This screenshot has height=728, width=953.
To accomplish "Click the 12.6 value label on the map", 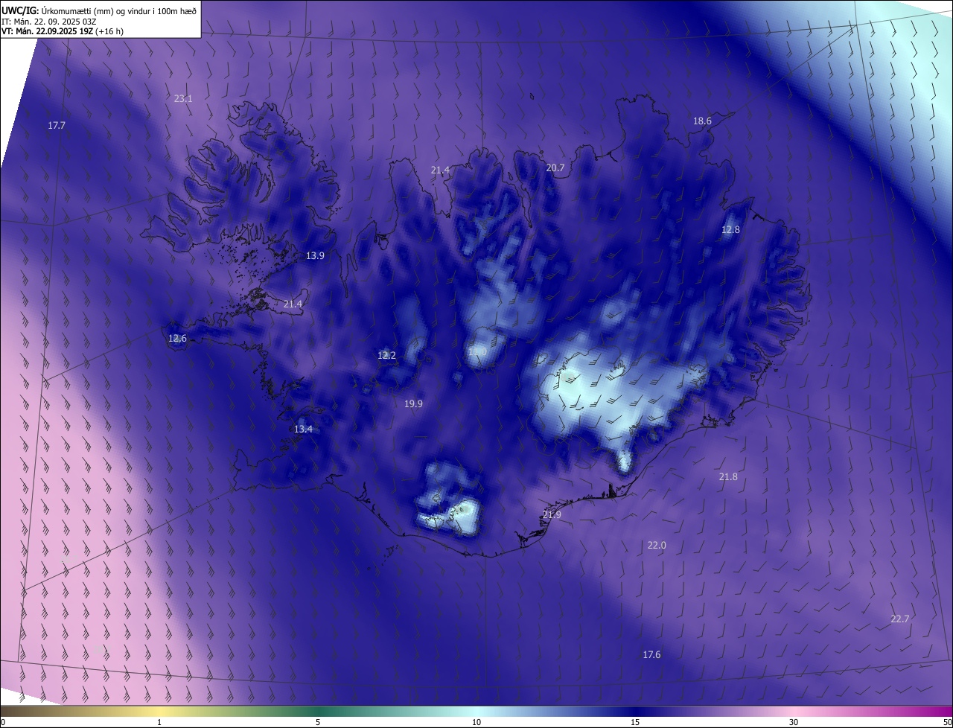I will (177, 339).
